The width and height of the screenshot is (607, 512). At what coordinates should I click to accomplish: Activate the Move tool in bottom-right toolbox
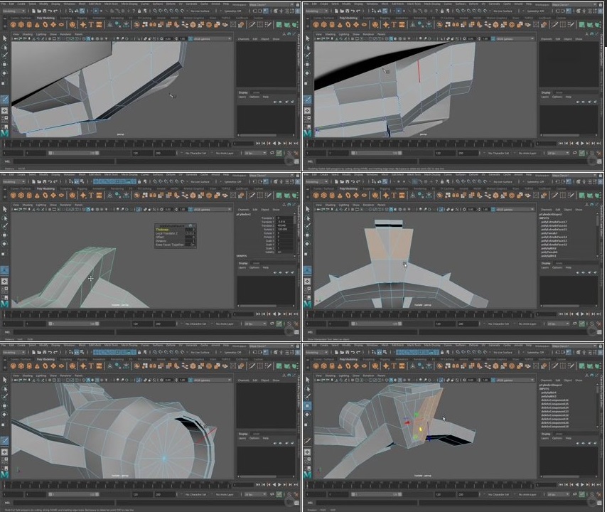[x=307, y=405]
